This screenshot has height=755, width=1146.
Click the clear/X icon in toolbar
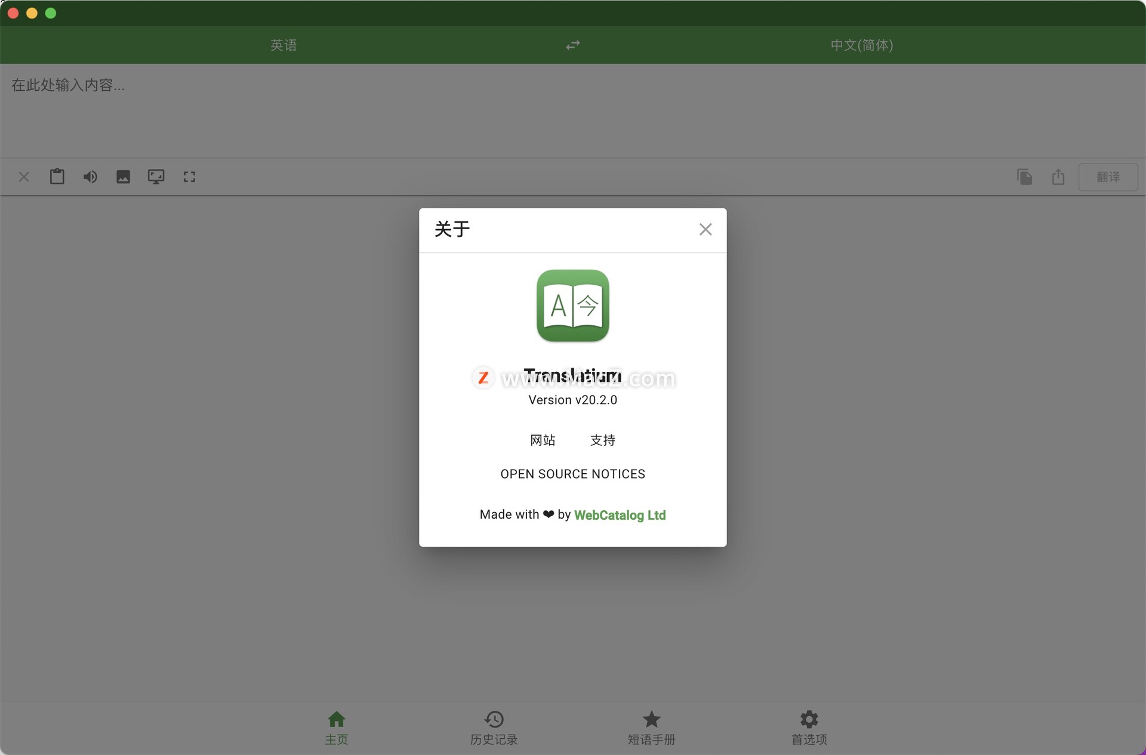pos(25,176)
